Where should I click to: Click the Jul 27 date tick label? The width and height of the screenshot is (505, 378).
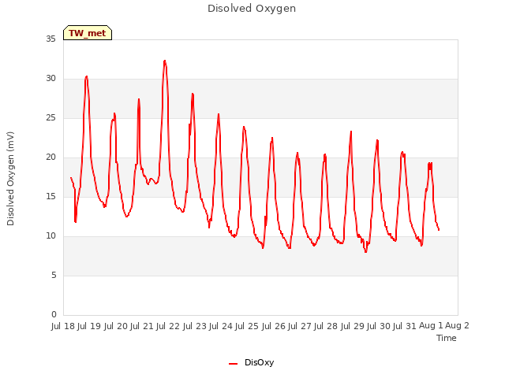tap(300, 326)
